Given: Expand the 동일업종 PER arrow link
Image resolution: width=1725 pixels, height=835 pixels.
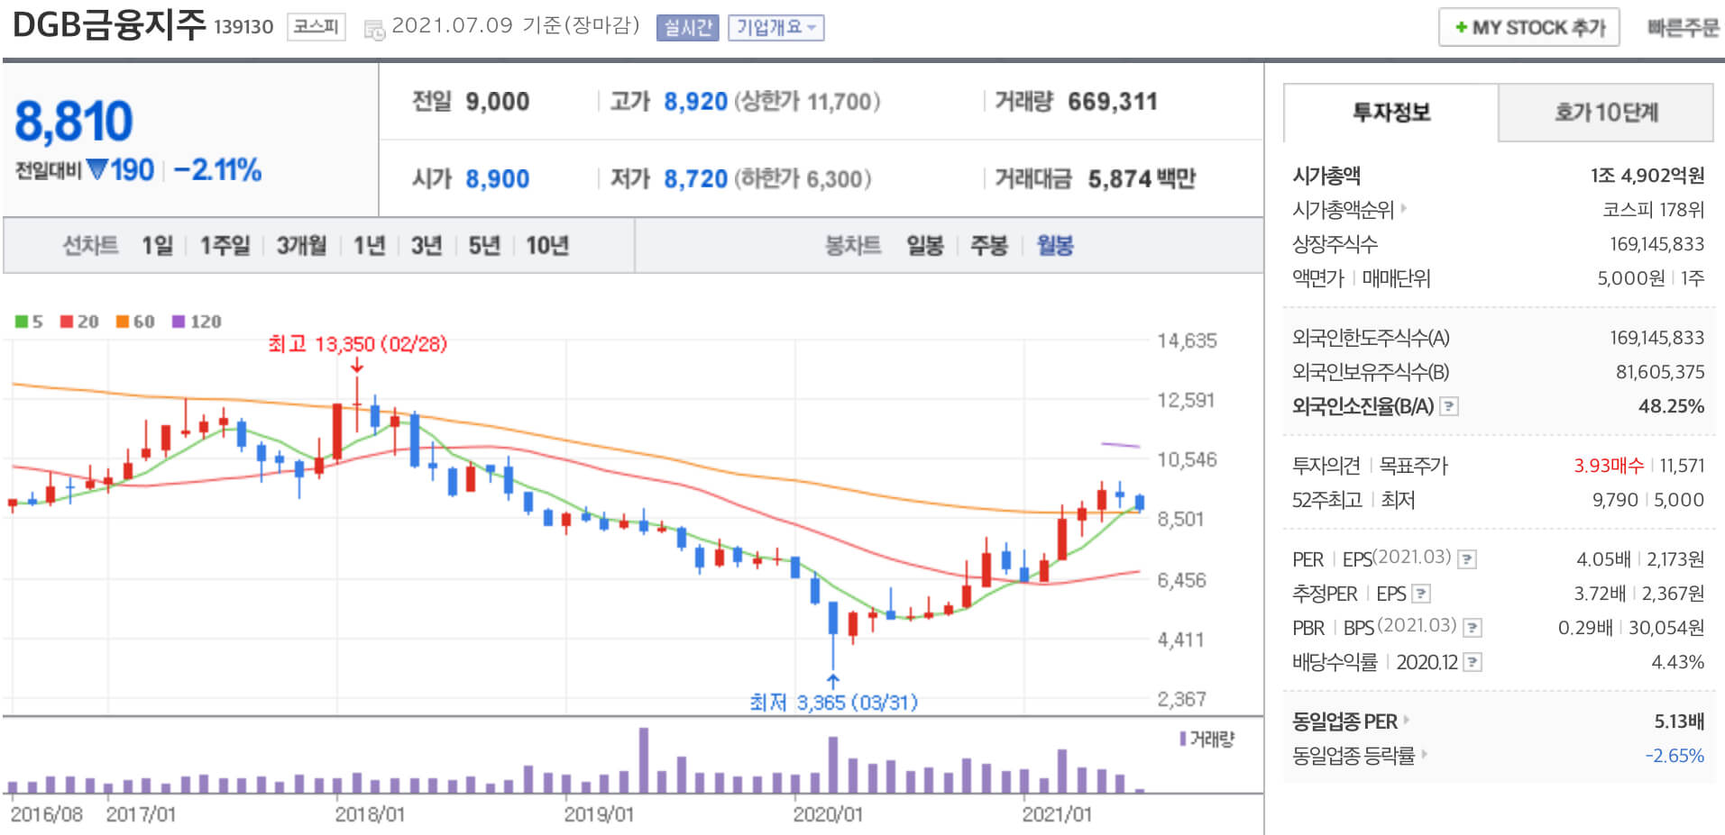Looking at the screenshot, I should [x=1407, y=720].
